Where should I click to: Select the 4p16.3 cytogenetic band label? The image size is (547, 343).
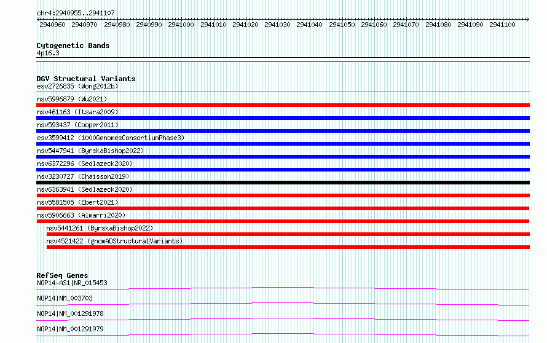point(48,53)
